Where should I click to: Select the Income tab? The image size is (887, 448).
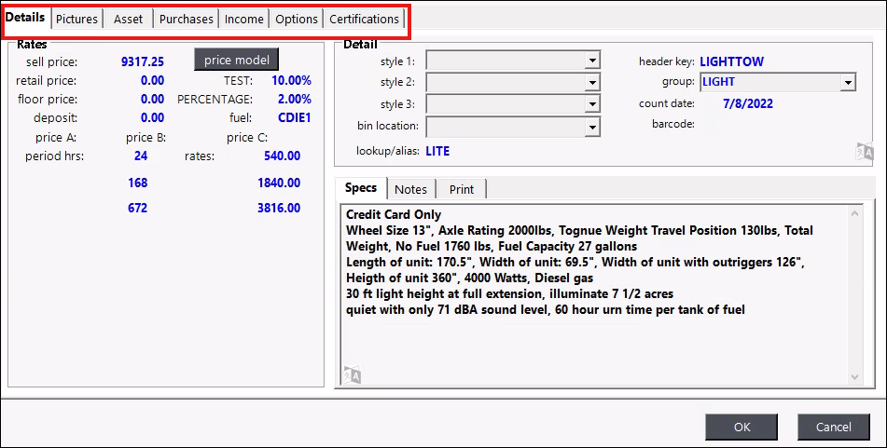point(244,19)
